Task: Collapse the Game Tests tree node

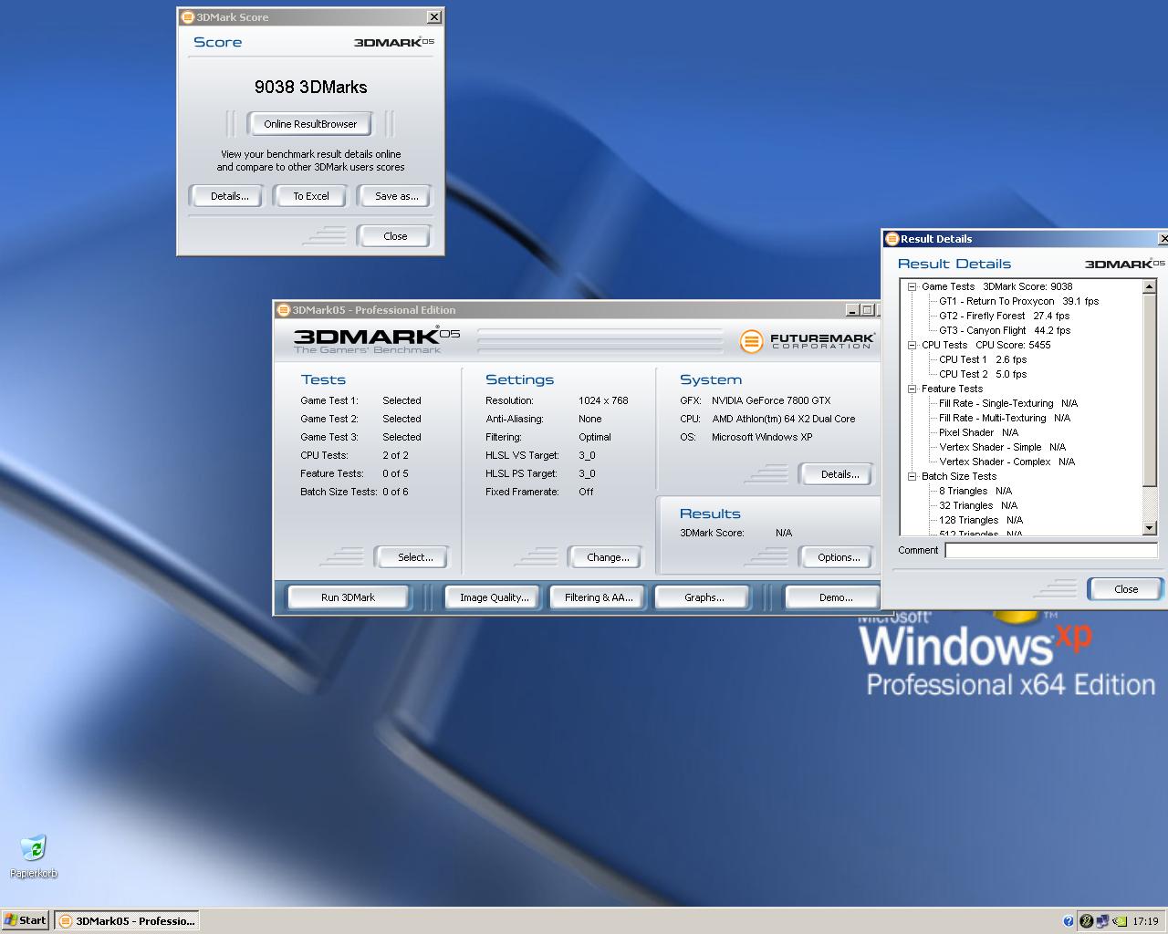Action: pyautogui.click(x=912, y=286)
